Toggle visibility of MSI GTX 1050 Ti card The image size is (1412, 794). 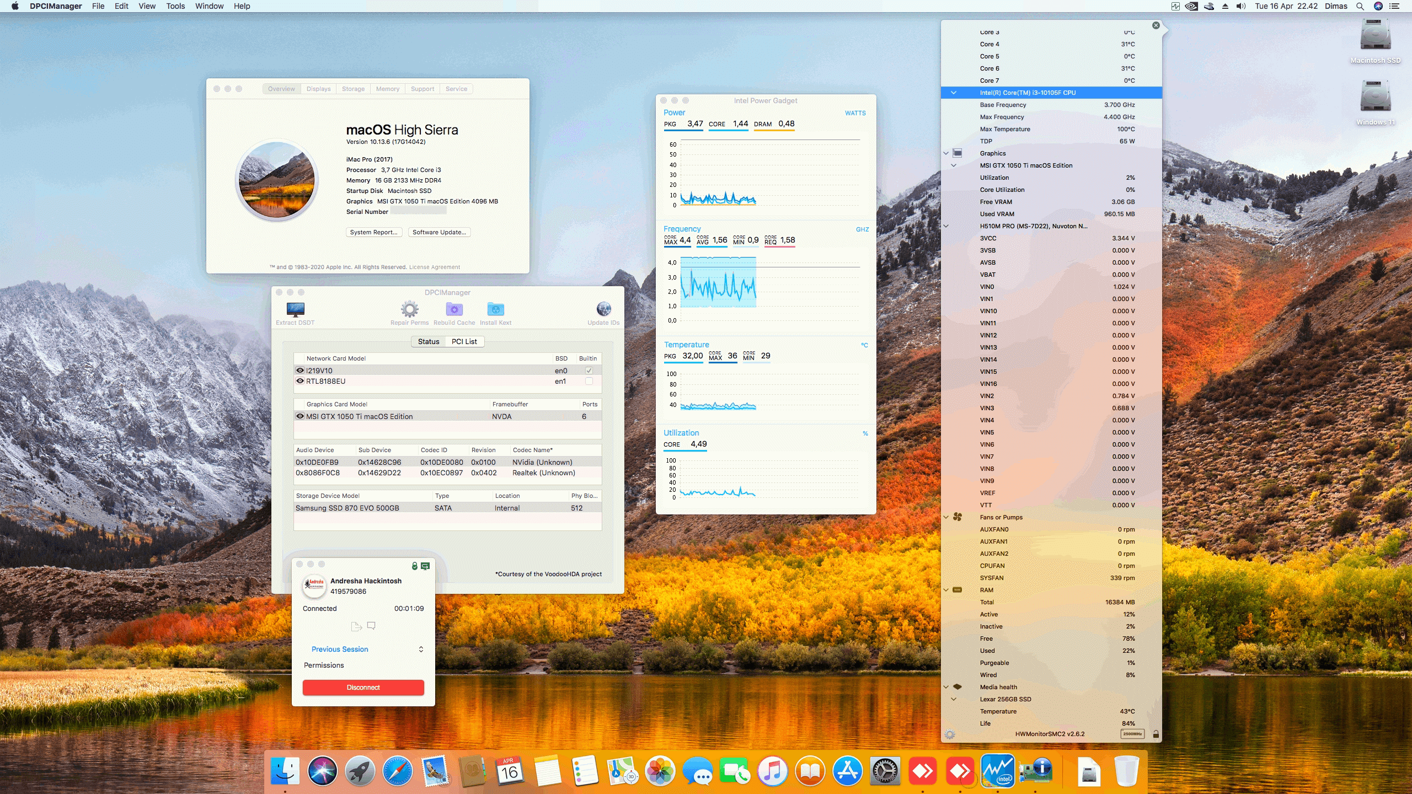(299, 416)
